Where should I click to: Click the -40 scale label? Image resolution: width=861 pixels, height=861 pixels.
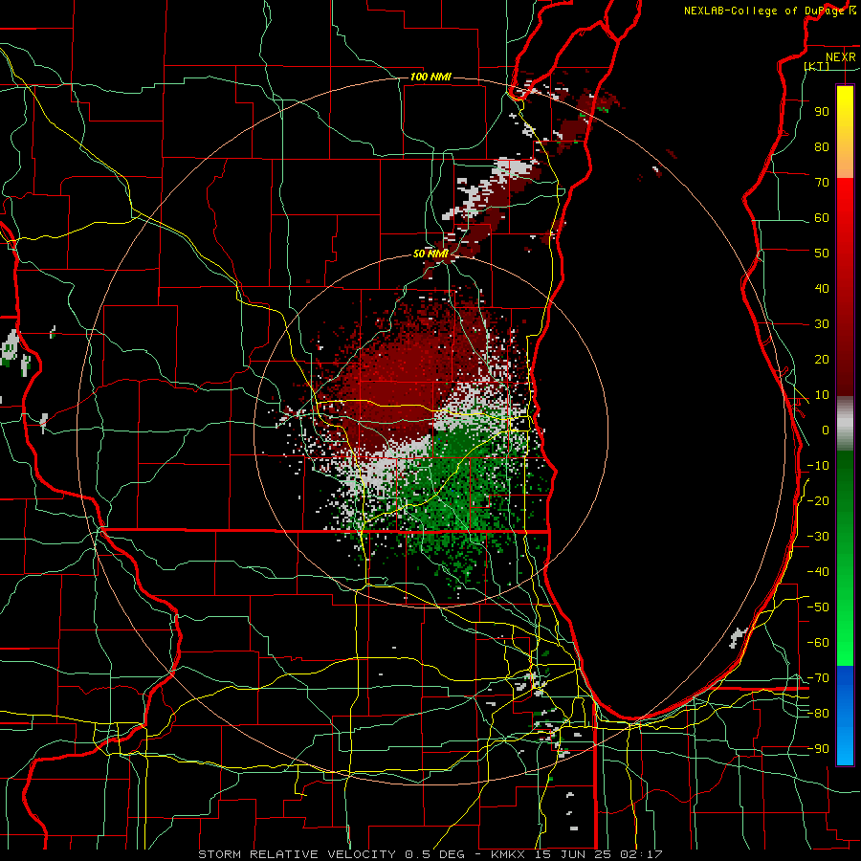pos(818,572)
